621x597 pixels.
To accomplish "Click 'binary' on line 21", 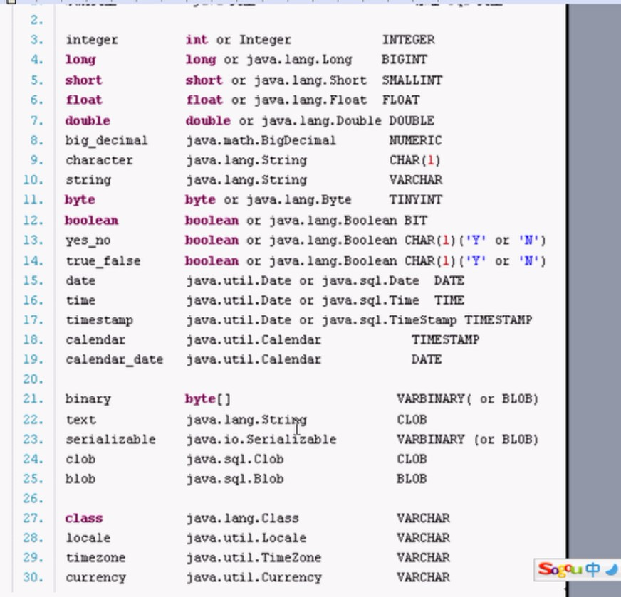I will click(88, 400).
